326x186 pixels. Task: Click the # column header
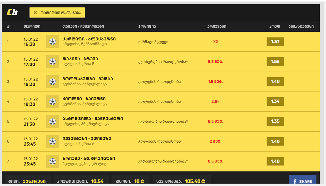[8, 26]
